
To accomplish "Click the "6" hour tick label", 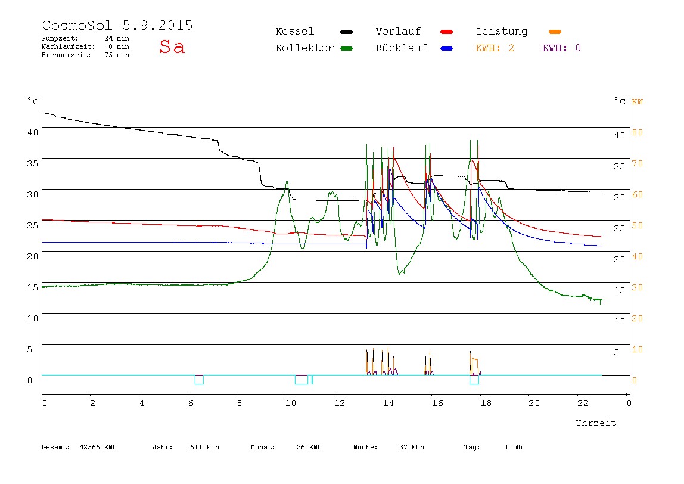I will (191, 403).
